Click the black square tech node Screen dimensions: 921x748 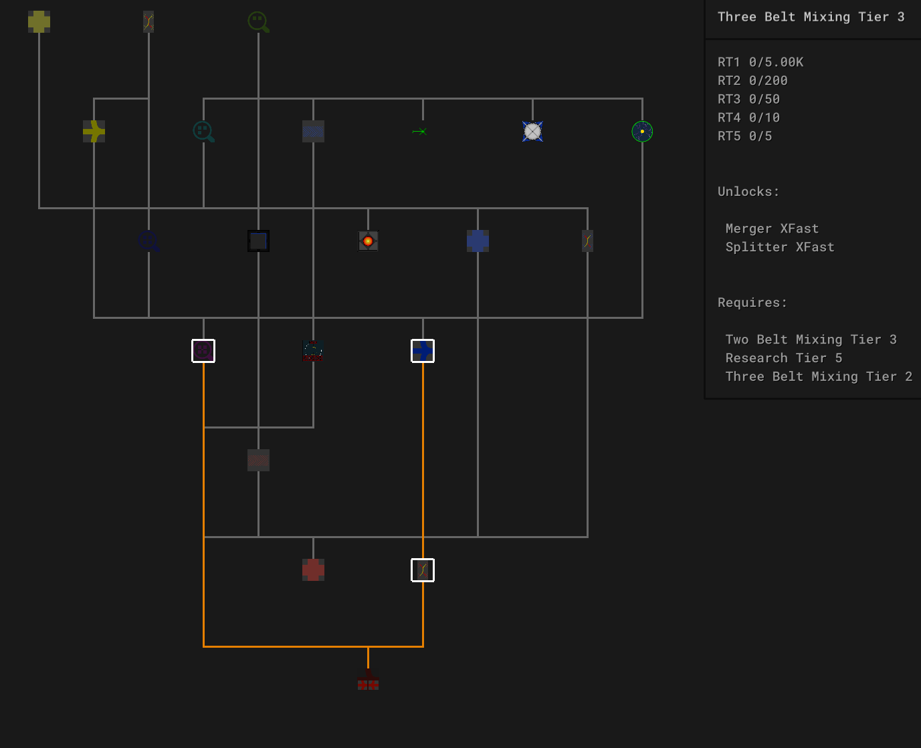258,241
